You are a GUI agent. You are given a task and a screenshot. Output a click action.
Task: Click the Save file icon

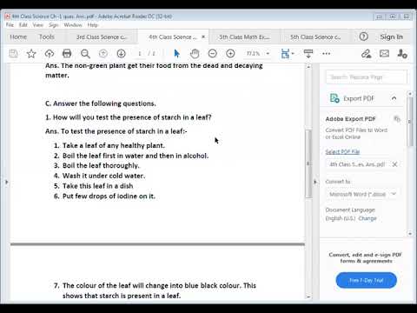point(13,54)
